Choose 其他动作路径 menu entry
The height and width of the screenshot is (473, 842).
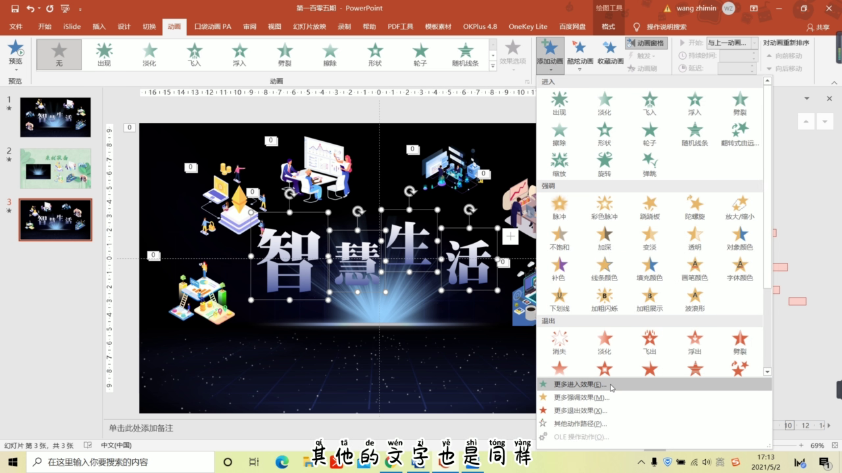654,424
